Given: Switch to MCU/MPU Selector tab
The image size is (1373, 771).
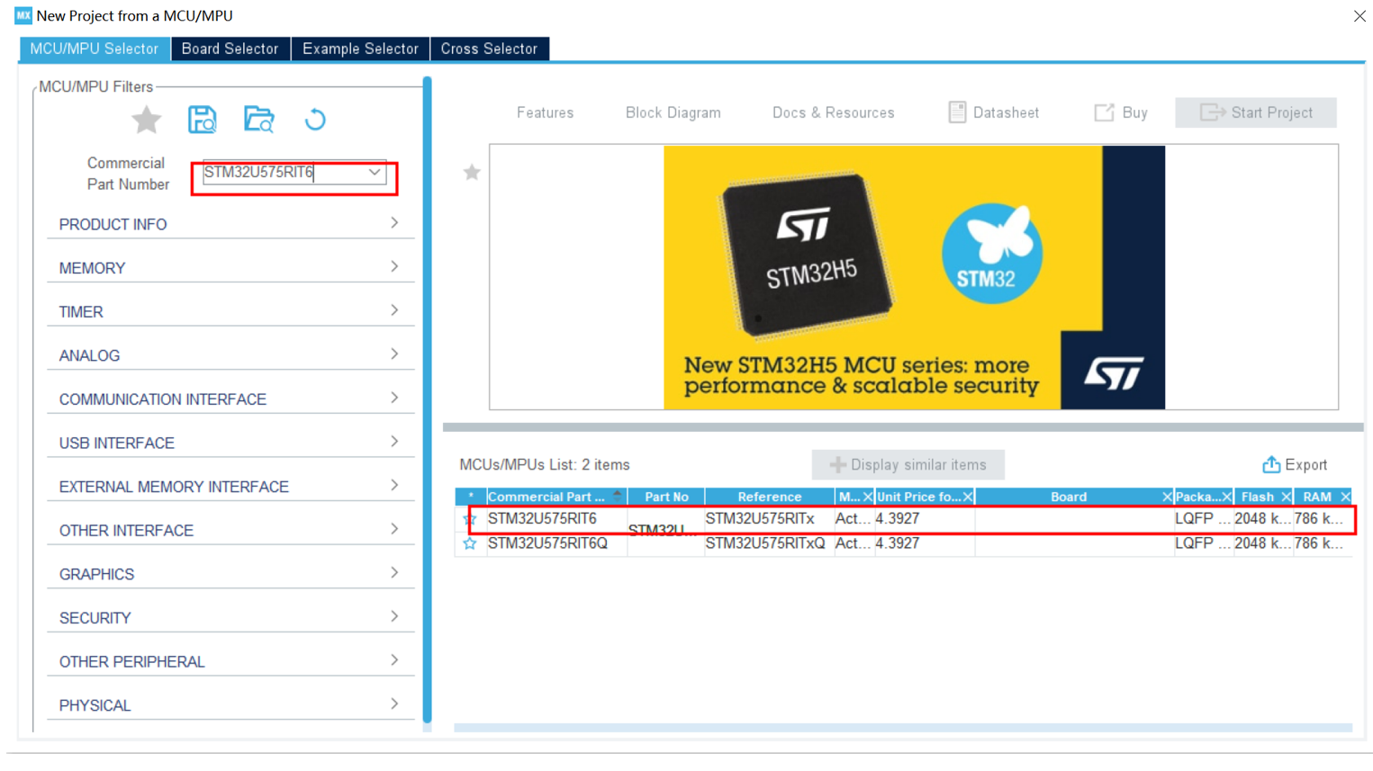Looking at the screenshot, I should pos(95,49).
